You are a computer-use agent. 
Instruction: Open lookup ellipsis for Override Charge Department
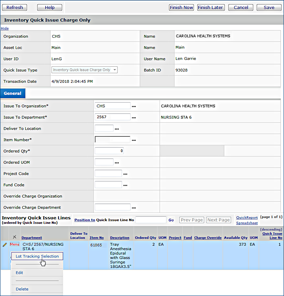click(134, 208)
